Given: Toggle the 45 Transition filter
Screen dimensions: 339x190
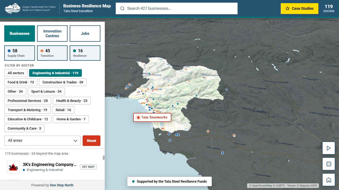Looking at the screenshot, I should coord(52,53).
